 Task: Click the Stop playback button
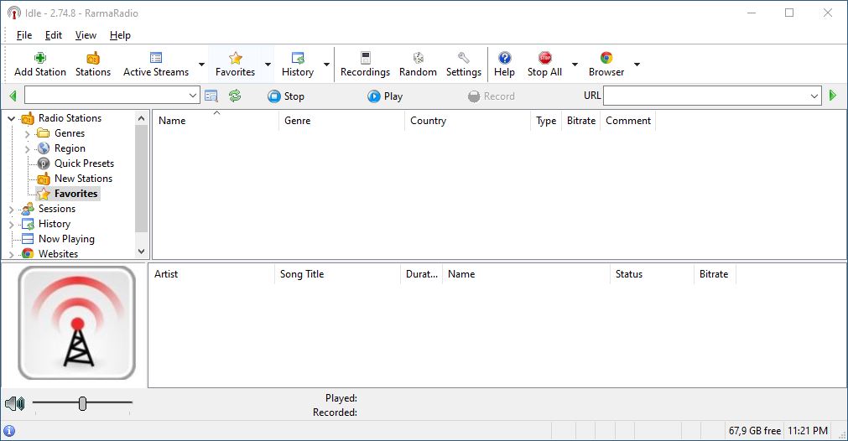[x=285, y=96]
